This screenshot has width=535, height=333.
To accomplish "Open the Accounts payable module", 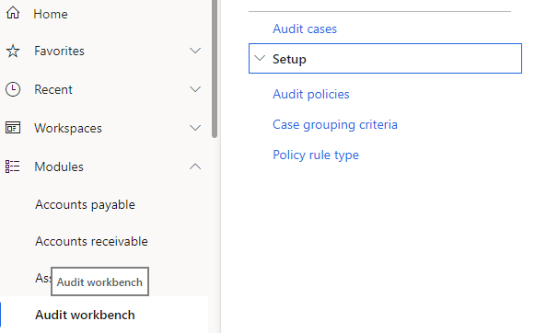I will click(86, 205).
